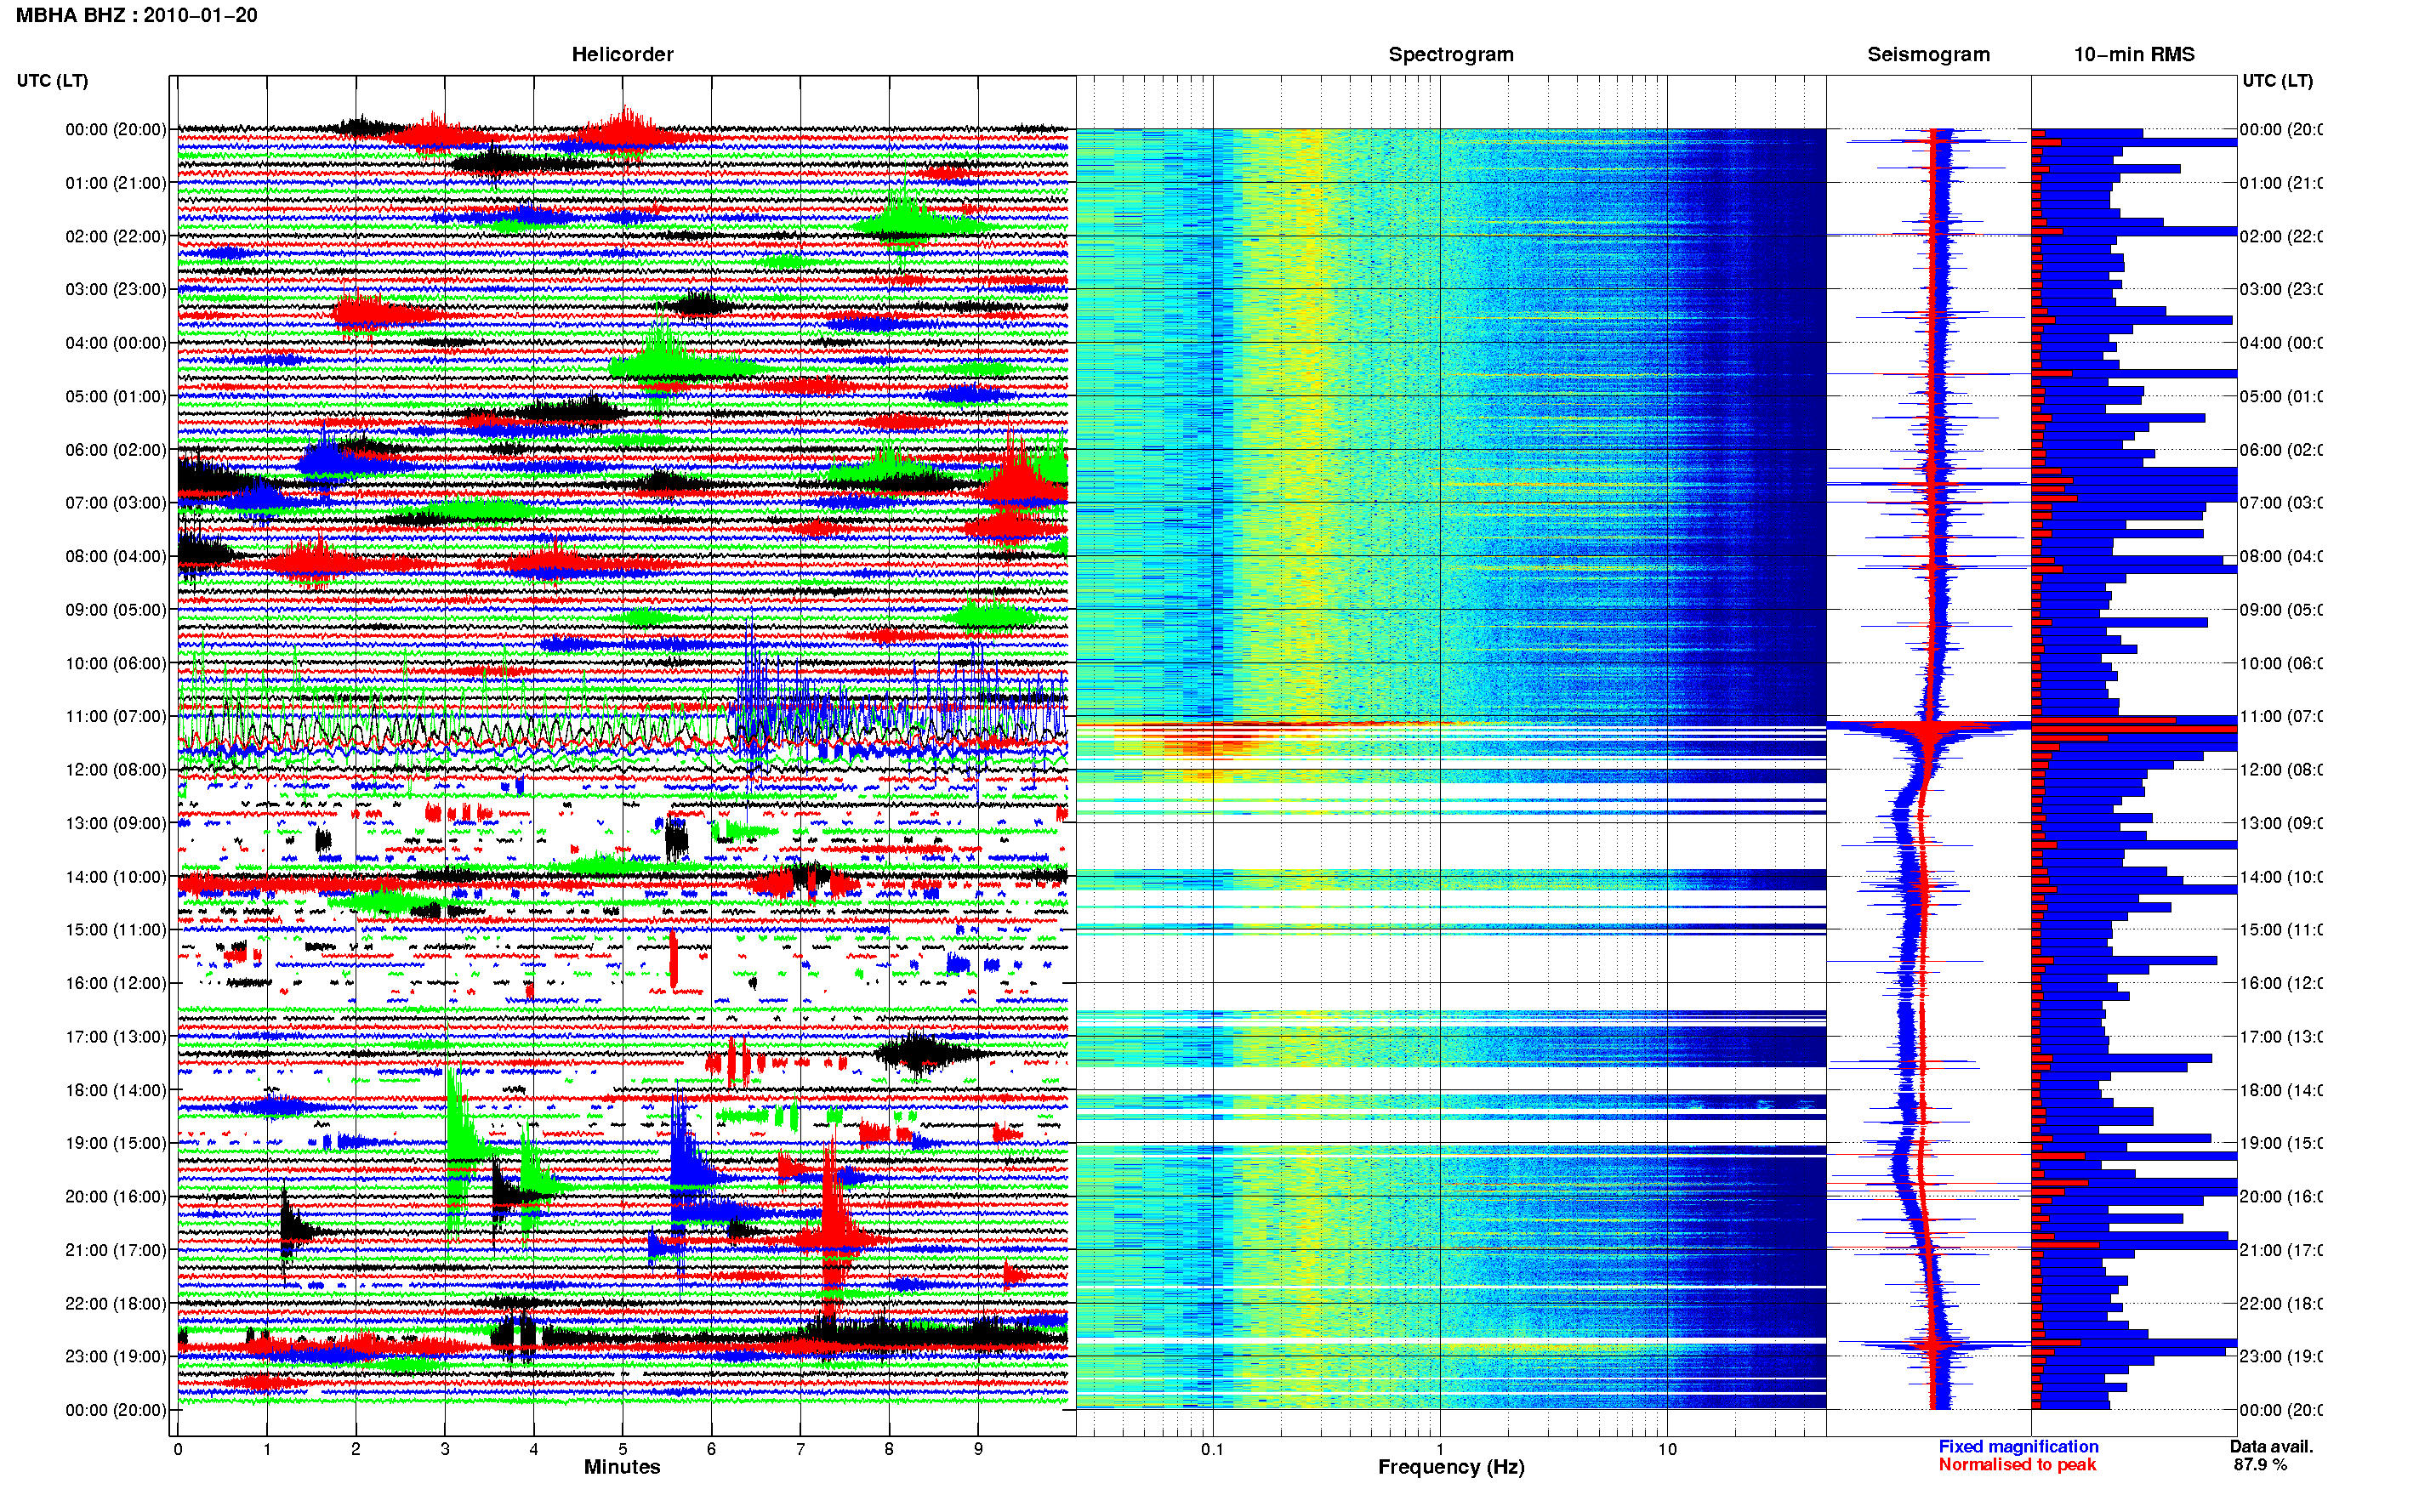Click the left 00:00 (20:00) top time label
This screenshot has width=2419, height=1512.
coord(116,129)
